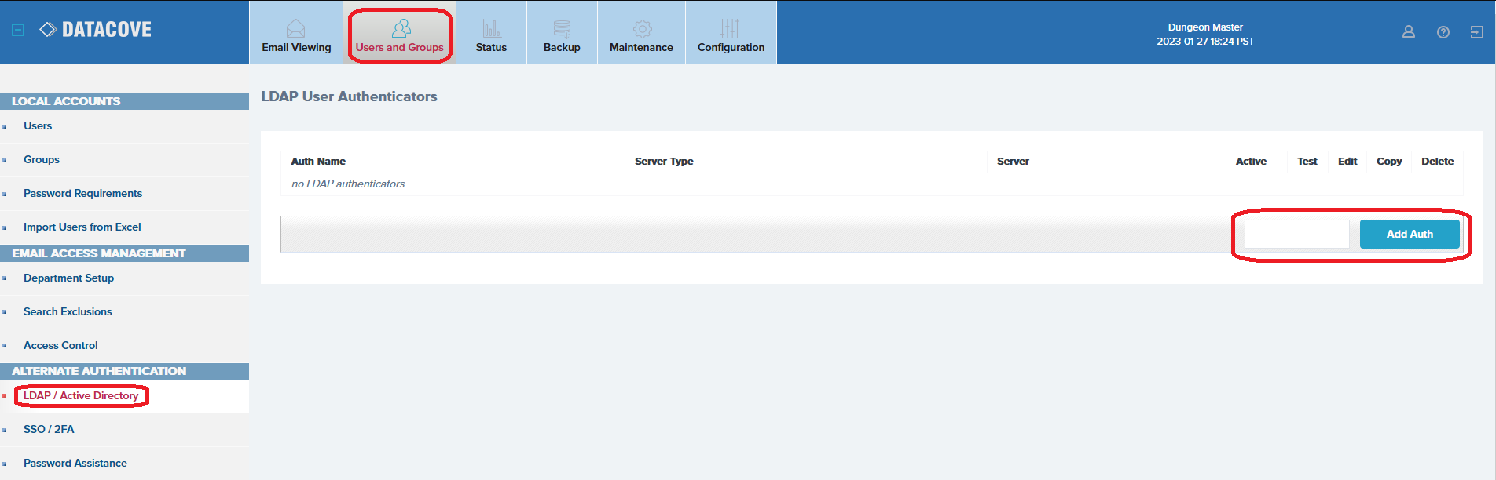Open the Configuration sliders tab
1496x480 pixels.
point(731,36)
